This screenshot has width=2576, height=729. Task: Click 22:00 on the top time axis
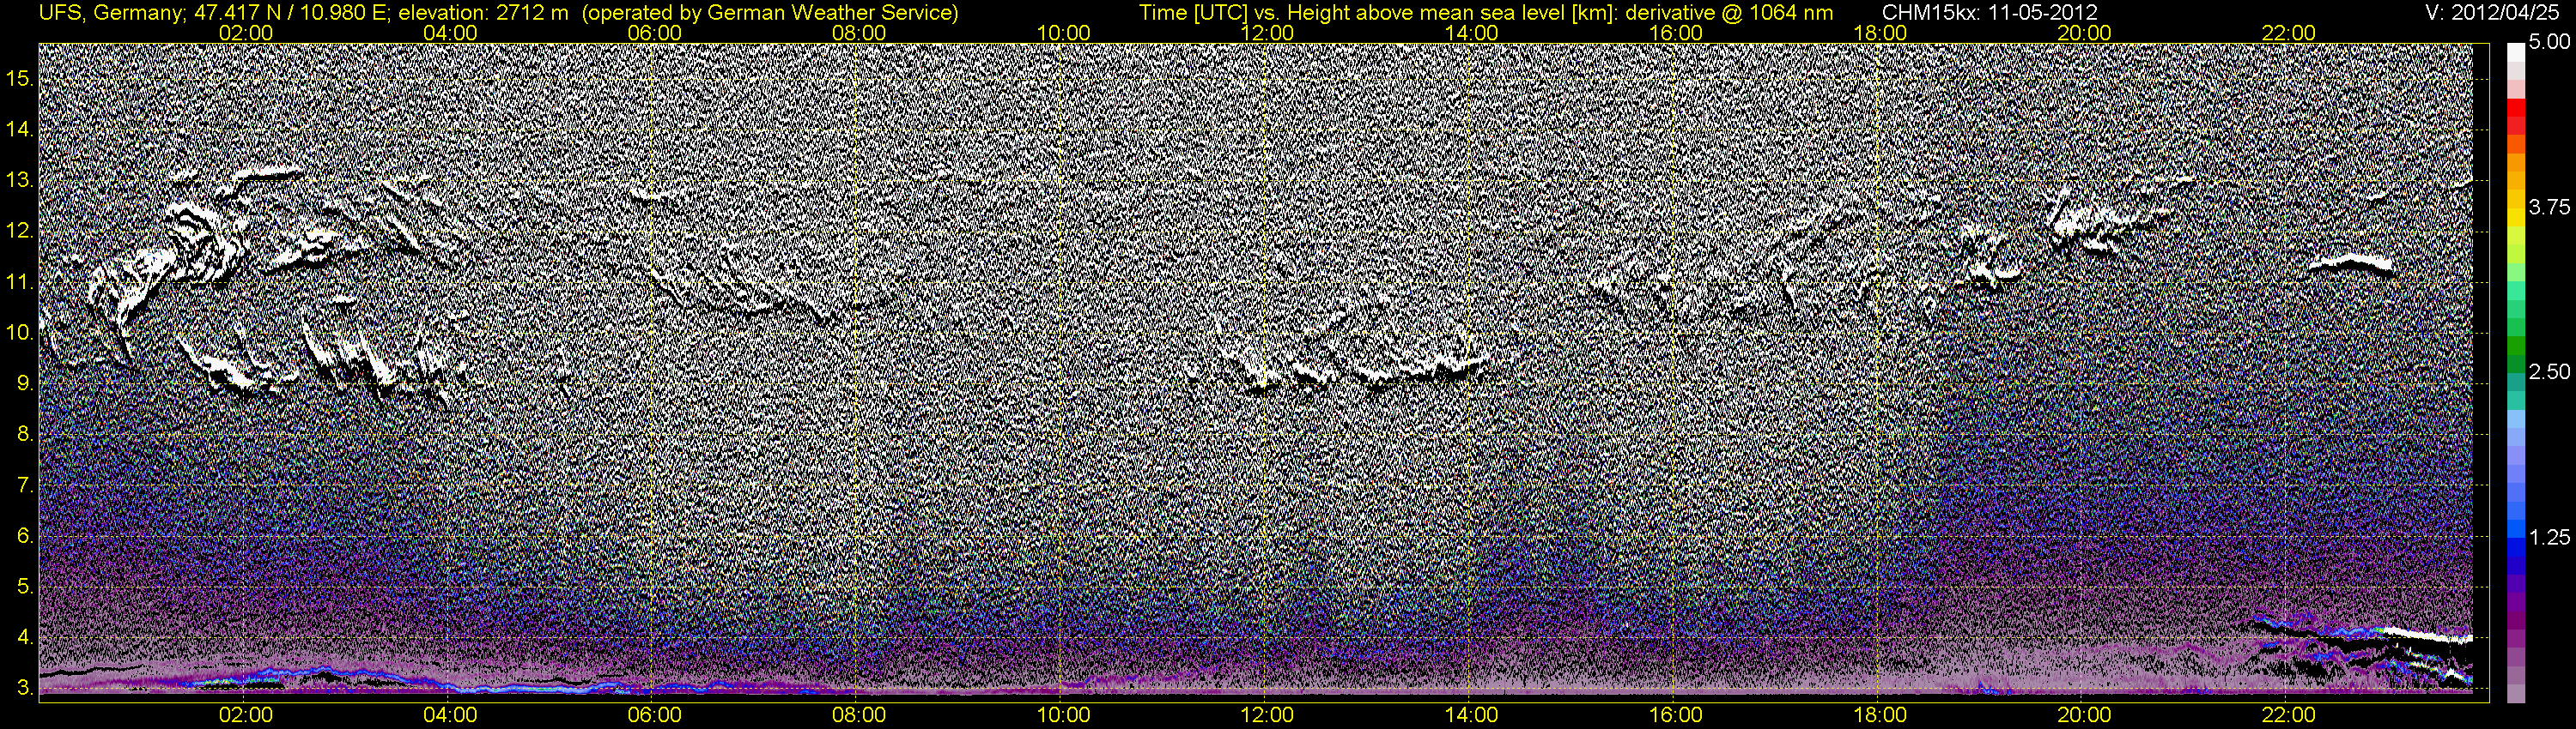pos(2289,33)
